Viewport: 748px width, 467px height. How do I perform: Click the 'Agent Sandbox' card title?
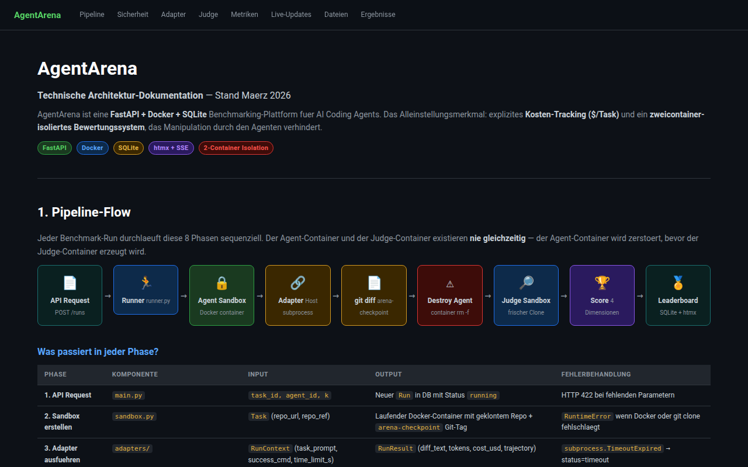click(x=221, y=301)
